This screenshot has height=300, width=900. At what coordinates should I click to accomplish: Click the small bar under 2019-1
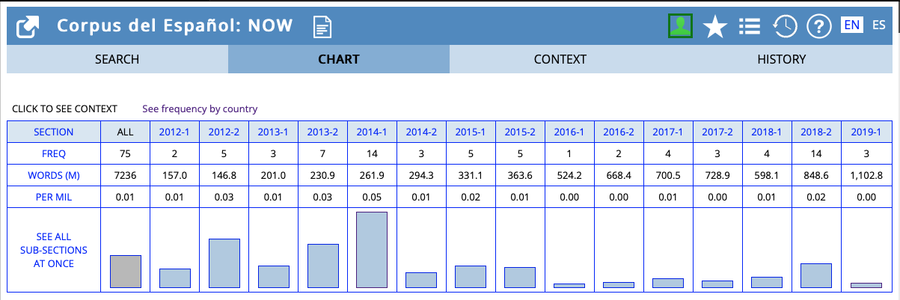click(866, 285)
